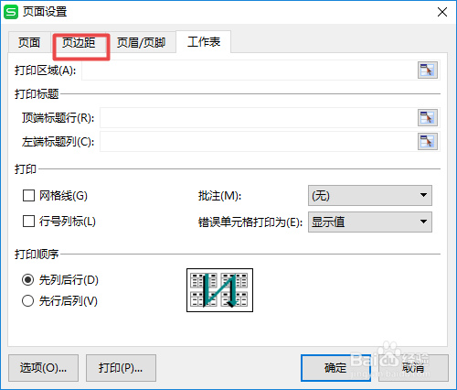Click range selector icon for 打印区域
The width and height of the screenshot is (457, 390).
pos(428,70)
